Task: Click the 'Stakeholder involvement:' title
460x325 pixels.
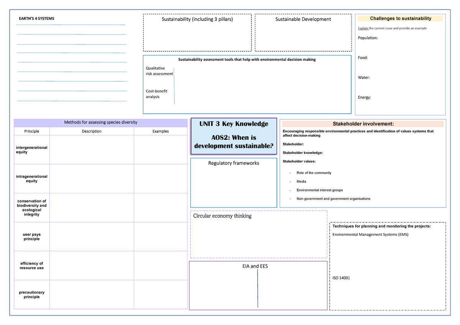Action: click(363, 124)
